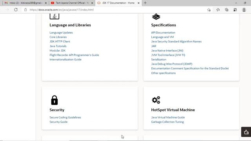Close the JDK 17 Documentation tab
This screenshot has height=141, width=251.
[x=138, y=3]
